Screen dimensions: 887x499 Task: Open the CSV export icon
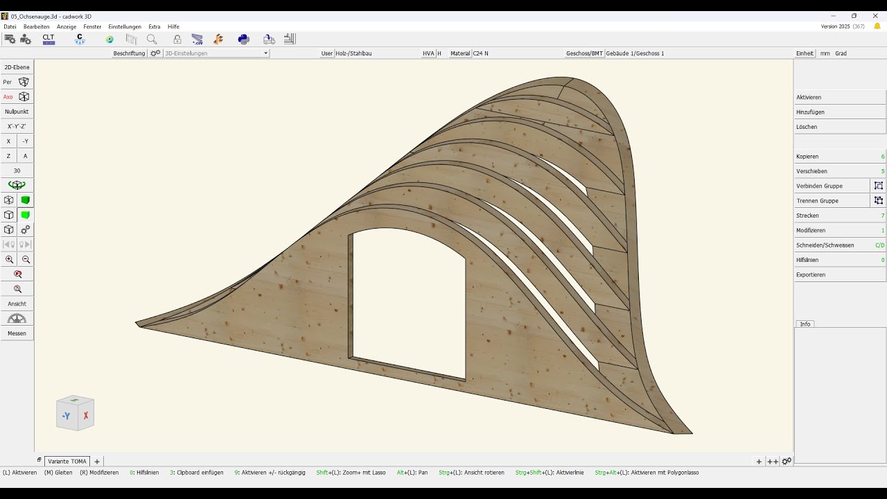pyautogui.click(x=197, y=40)
